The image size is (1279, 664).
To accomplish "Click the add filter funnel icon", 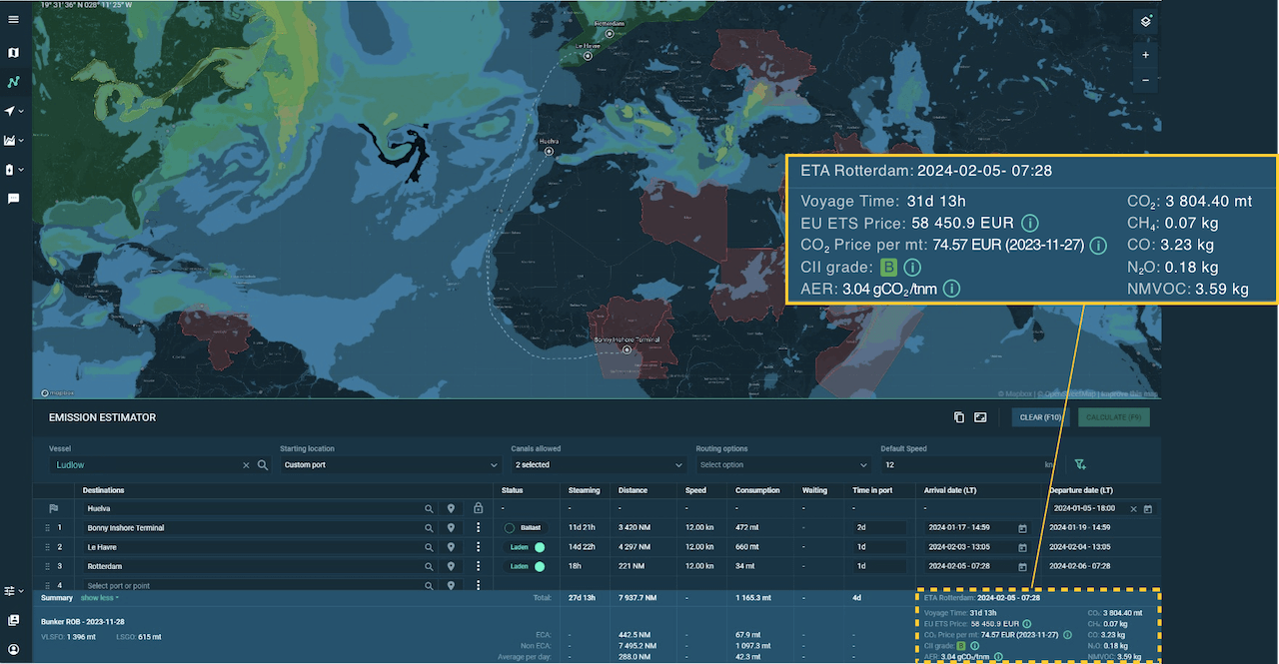I will (1080, 464).
